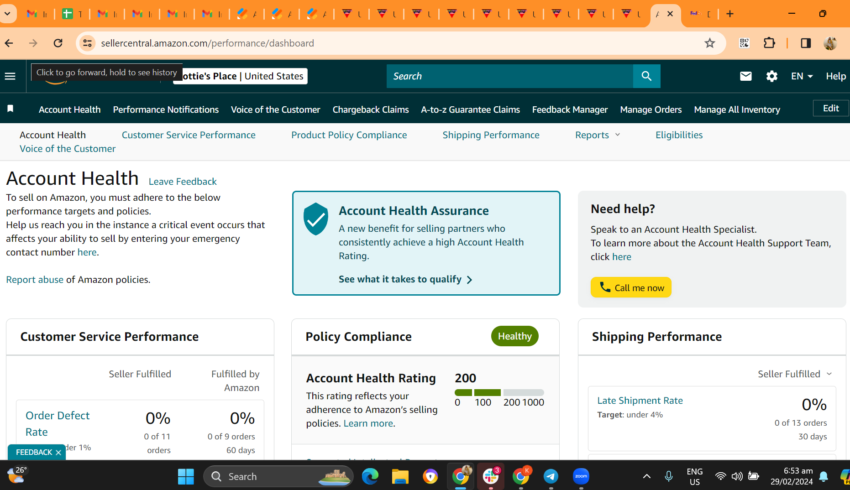The image size is (850, 490).
Task: Open the QR code extension icon
Action: pos(744,43)
